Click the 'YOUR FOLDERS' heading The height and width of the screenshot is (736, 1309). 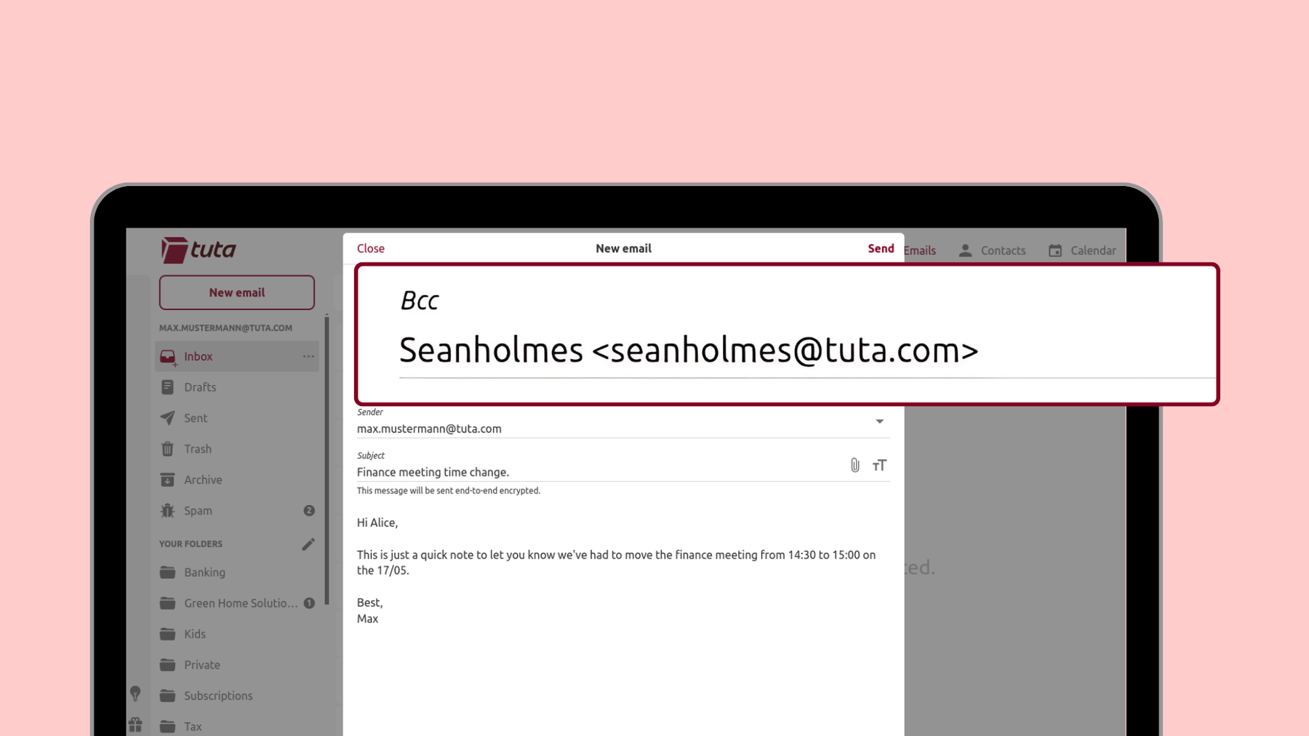[x=191, y=543]
